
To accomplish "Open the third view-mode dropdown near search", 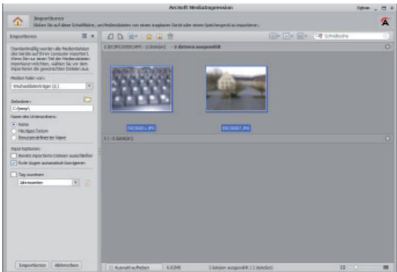I will coord(301,37).
